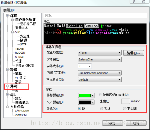This screenshot has width=150, height=130.
Task: Collapse the SSH tree node
Action: coord(12,32)
